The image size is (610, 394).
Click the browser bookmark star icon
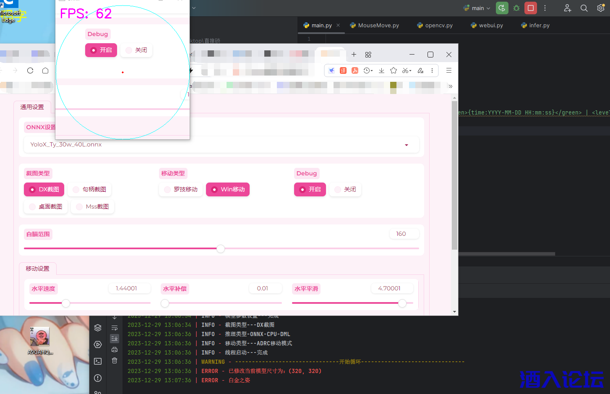tap(394, 70)
